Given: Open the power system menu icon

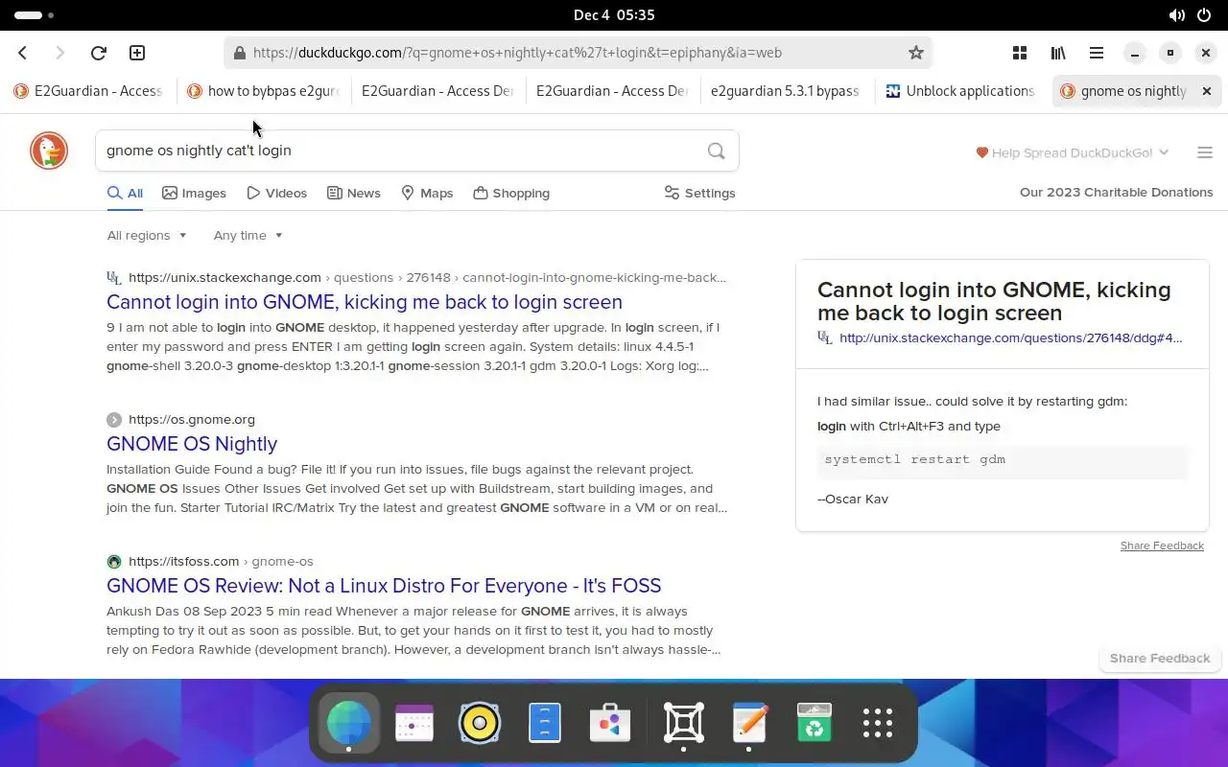Looking at the screenshot, I should (1204, 15).
